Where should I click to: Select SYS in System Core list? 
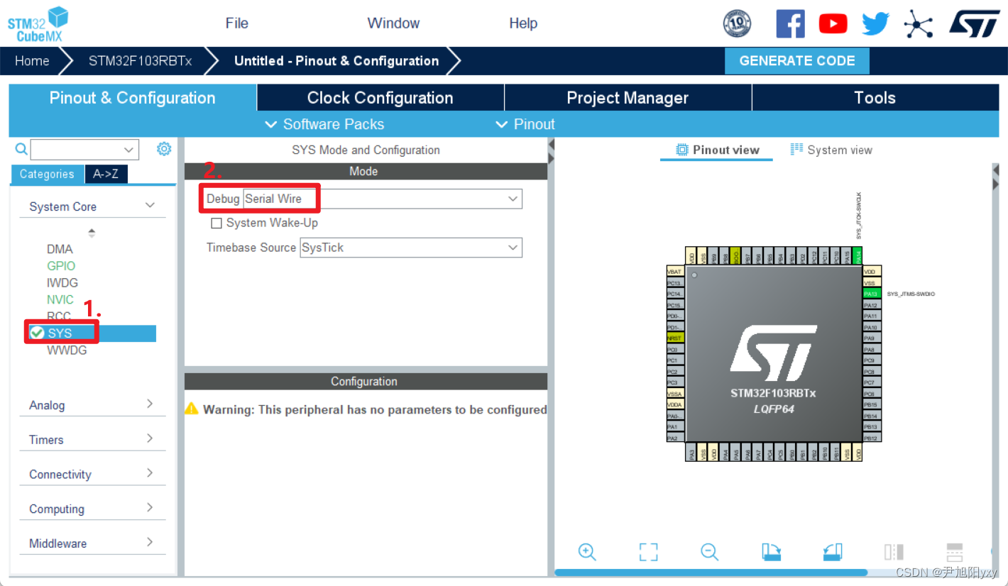[91, 333]
